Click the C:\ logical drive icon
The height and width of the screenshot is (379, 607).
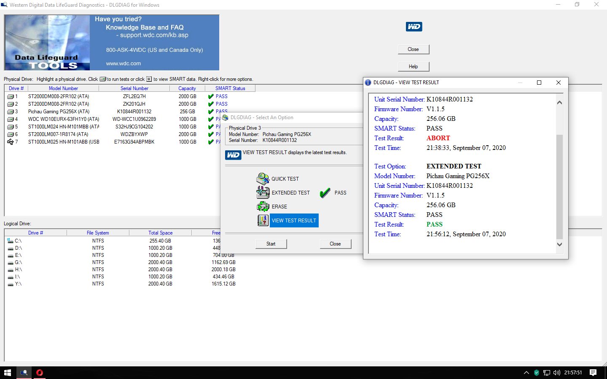pos(10,241)
